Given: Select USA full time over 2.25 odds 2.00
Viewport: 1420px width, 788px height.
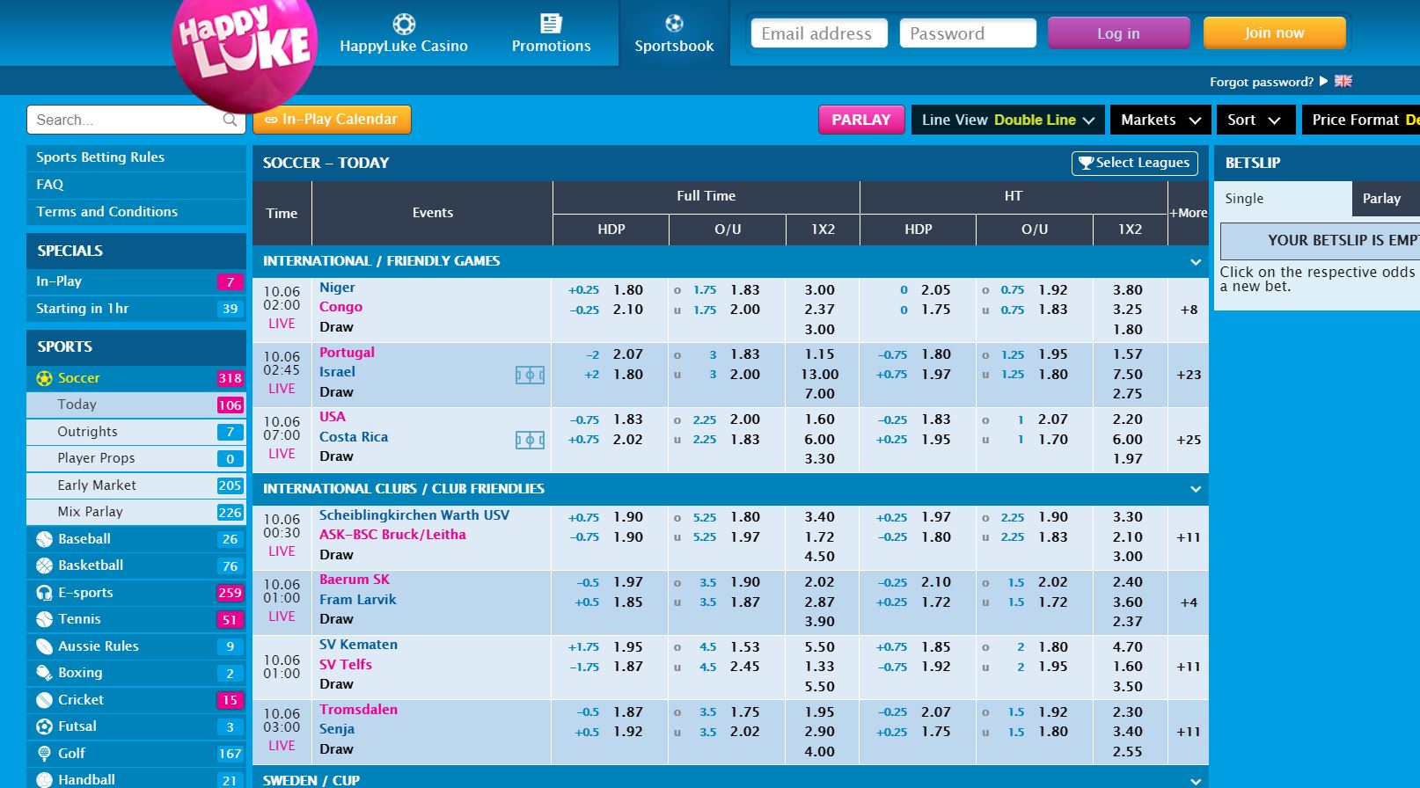Looking at the screenshot, I should click(x=744, y=420).
